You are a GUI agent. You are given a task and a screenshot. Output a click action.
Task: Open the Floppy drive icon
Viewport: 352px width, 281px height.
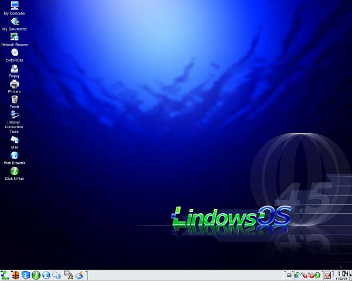point(14,68)
